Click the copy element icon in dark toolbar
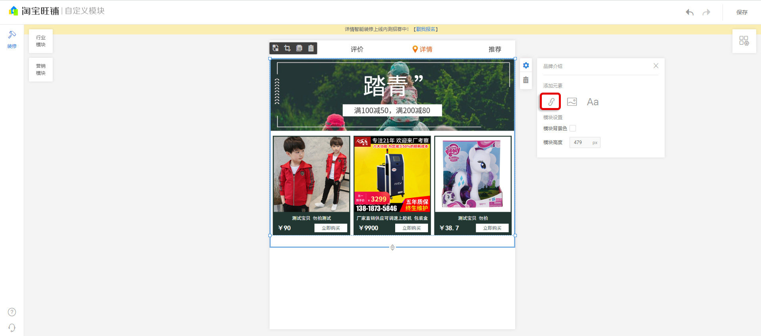This screenshot has width=761, height=336. (299, 48)
